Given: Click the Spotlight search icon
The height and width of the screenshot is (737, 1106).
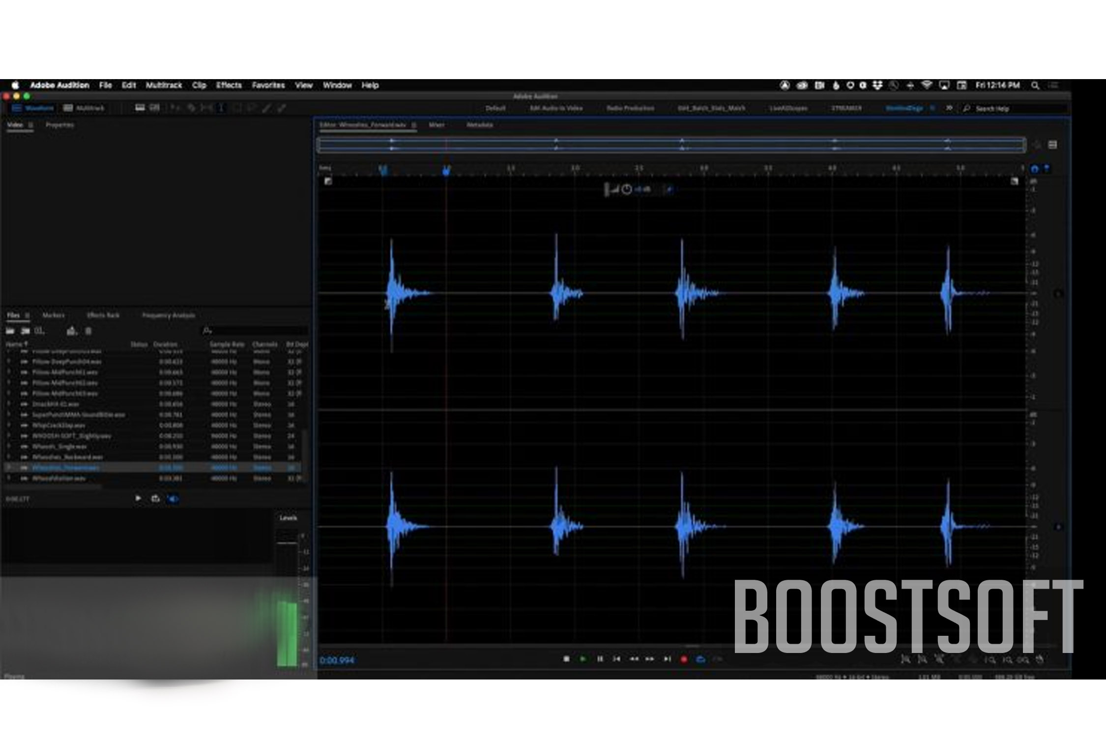Looking at the screenshot, I should pyautogui.click(x=1035, y=85).
